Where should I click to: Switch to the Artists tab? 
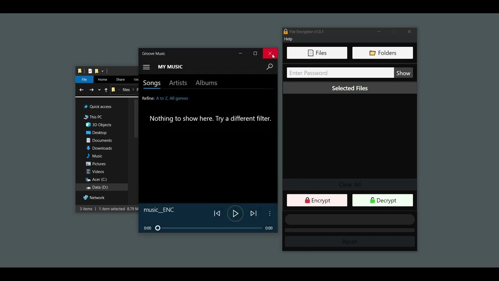point(178,83)
